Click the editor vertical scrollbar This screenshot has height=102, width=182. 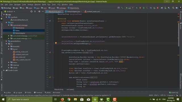click(x=179, y=35)
